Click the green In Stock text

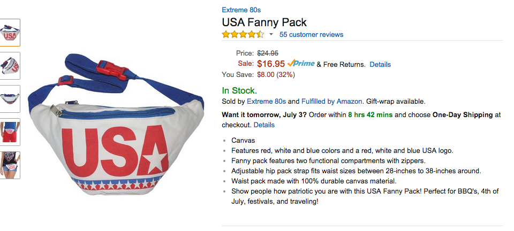tap(239, 90)
